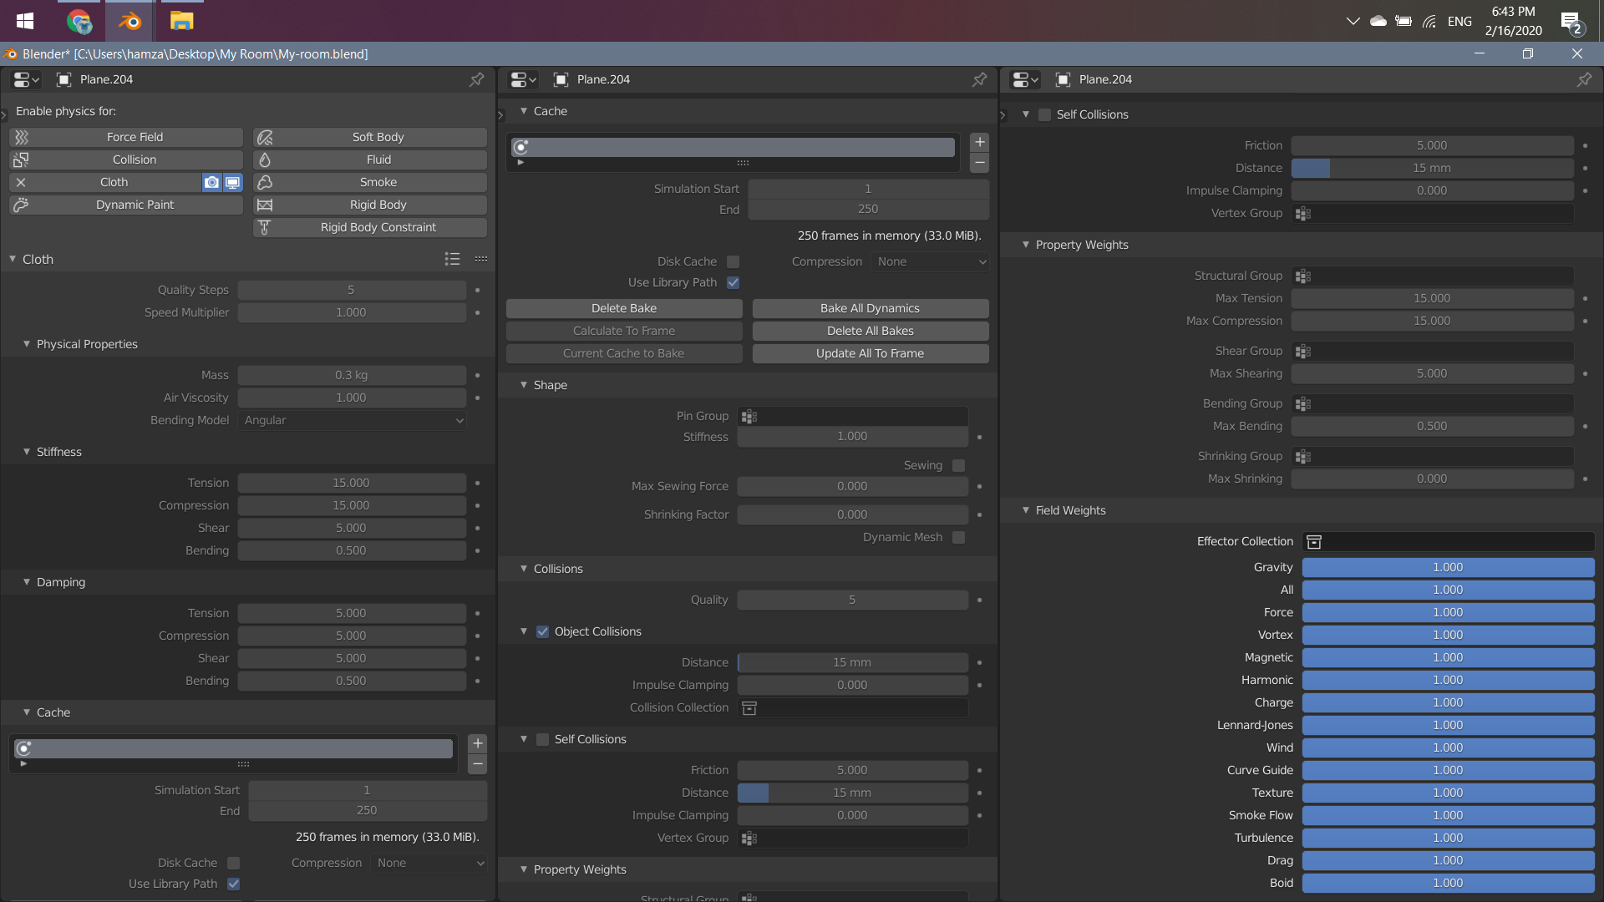Click the Structural Group vertex group icon in the right panel

(1303, 276)
